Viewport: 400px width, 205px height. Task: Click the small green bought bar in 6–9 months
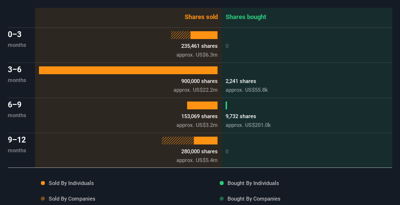point(226,105)
